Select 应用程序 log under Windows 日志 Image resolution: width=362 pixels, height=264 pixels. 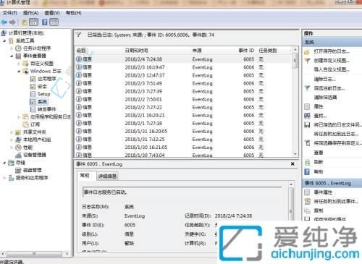click(x=46, y=79)
